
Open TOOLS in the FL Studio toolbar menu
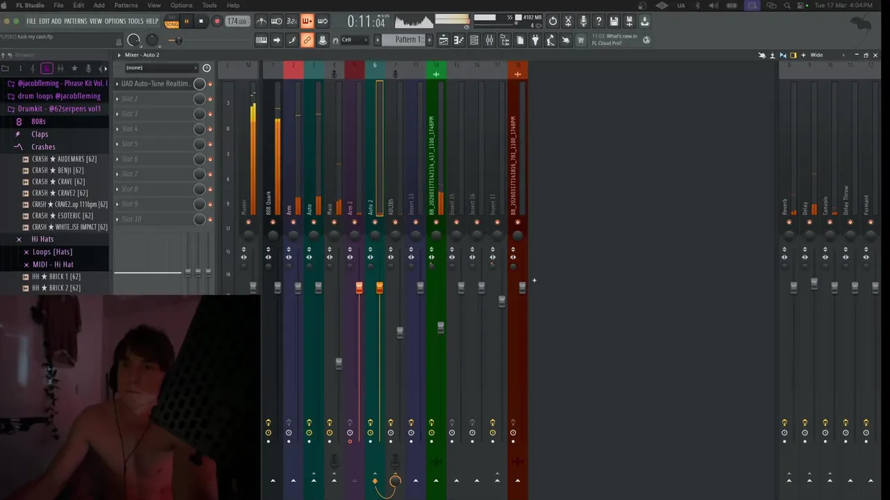(136, 22)
